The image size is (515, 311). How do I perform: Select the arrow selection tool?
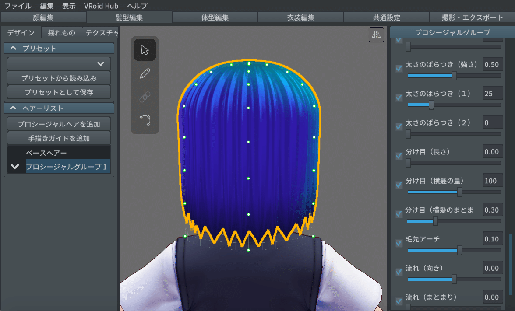(x=145, y=50)
